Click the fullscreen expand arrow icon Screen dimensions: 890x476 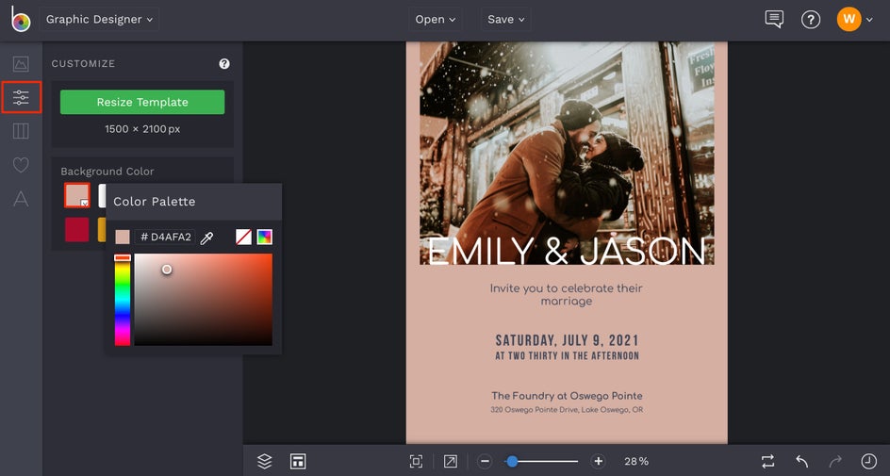451,461
